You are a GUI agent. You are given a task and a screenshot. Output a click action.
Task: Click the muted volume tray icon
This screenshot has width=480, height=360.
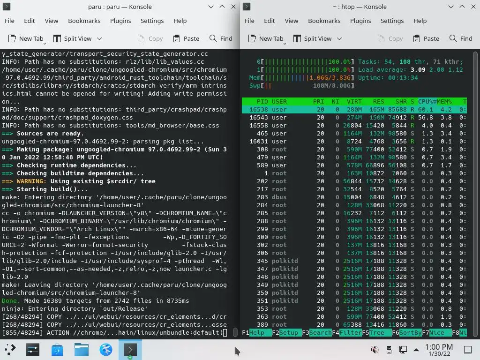click(375, 350)
